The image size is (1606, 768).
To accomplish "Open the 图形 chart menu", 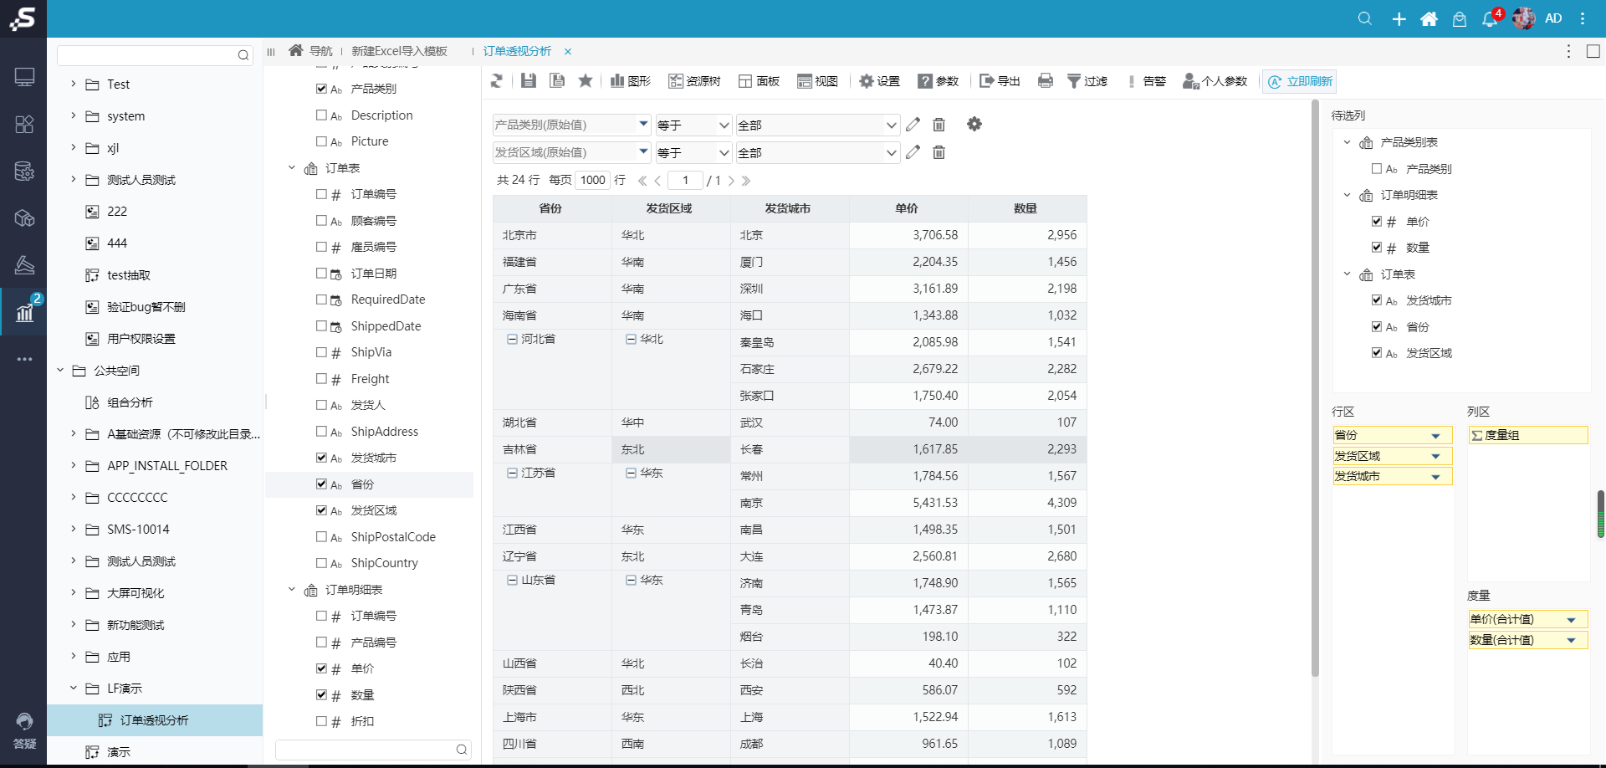I will (x=631, y=81).
